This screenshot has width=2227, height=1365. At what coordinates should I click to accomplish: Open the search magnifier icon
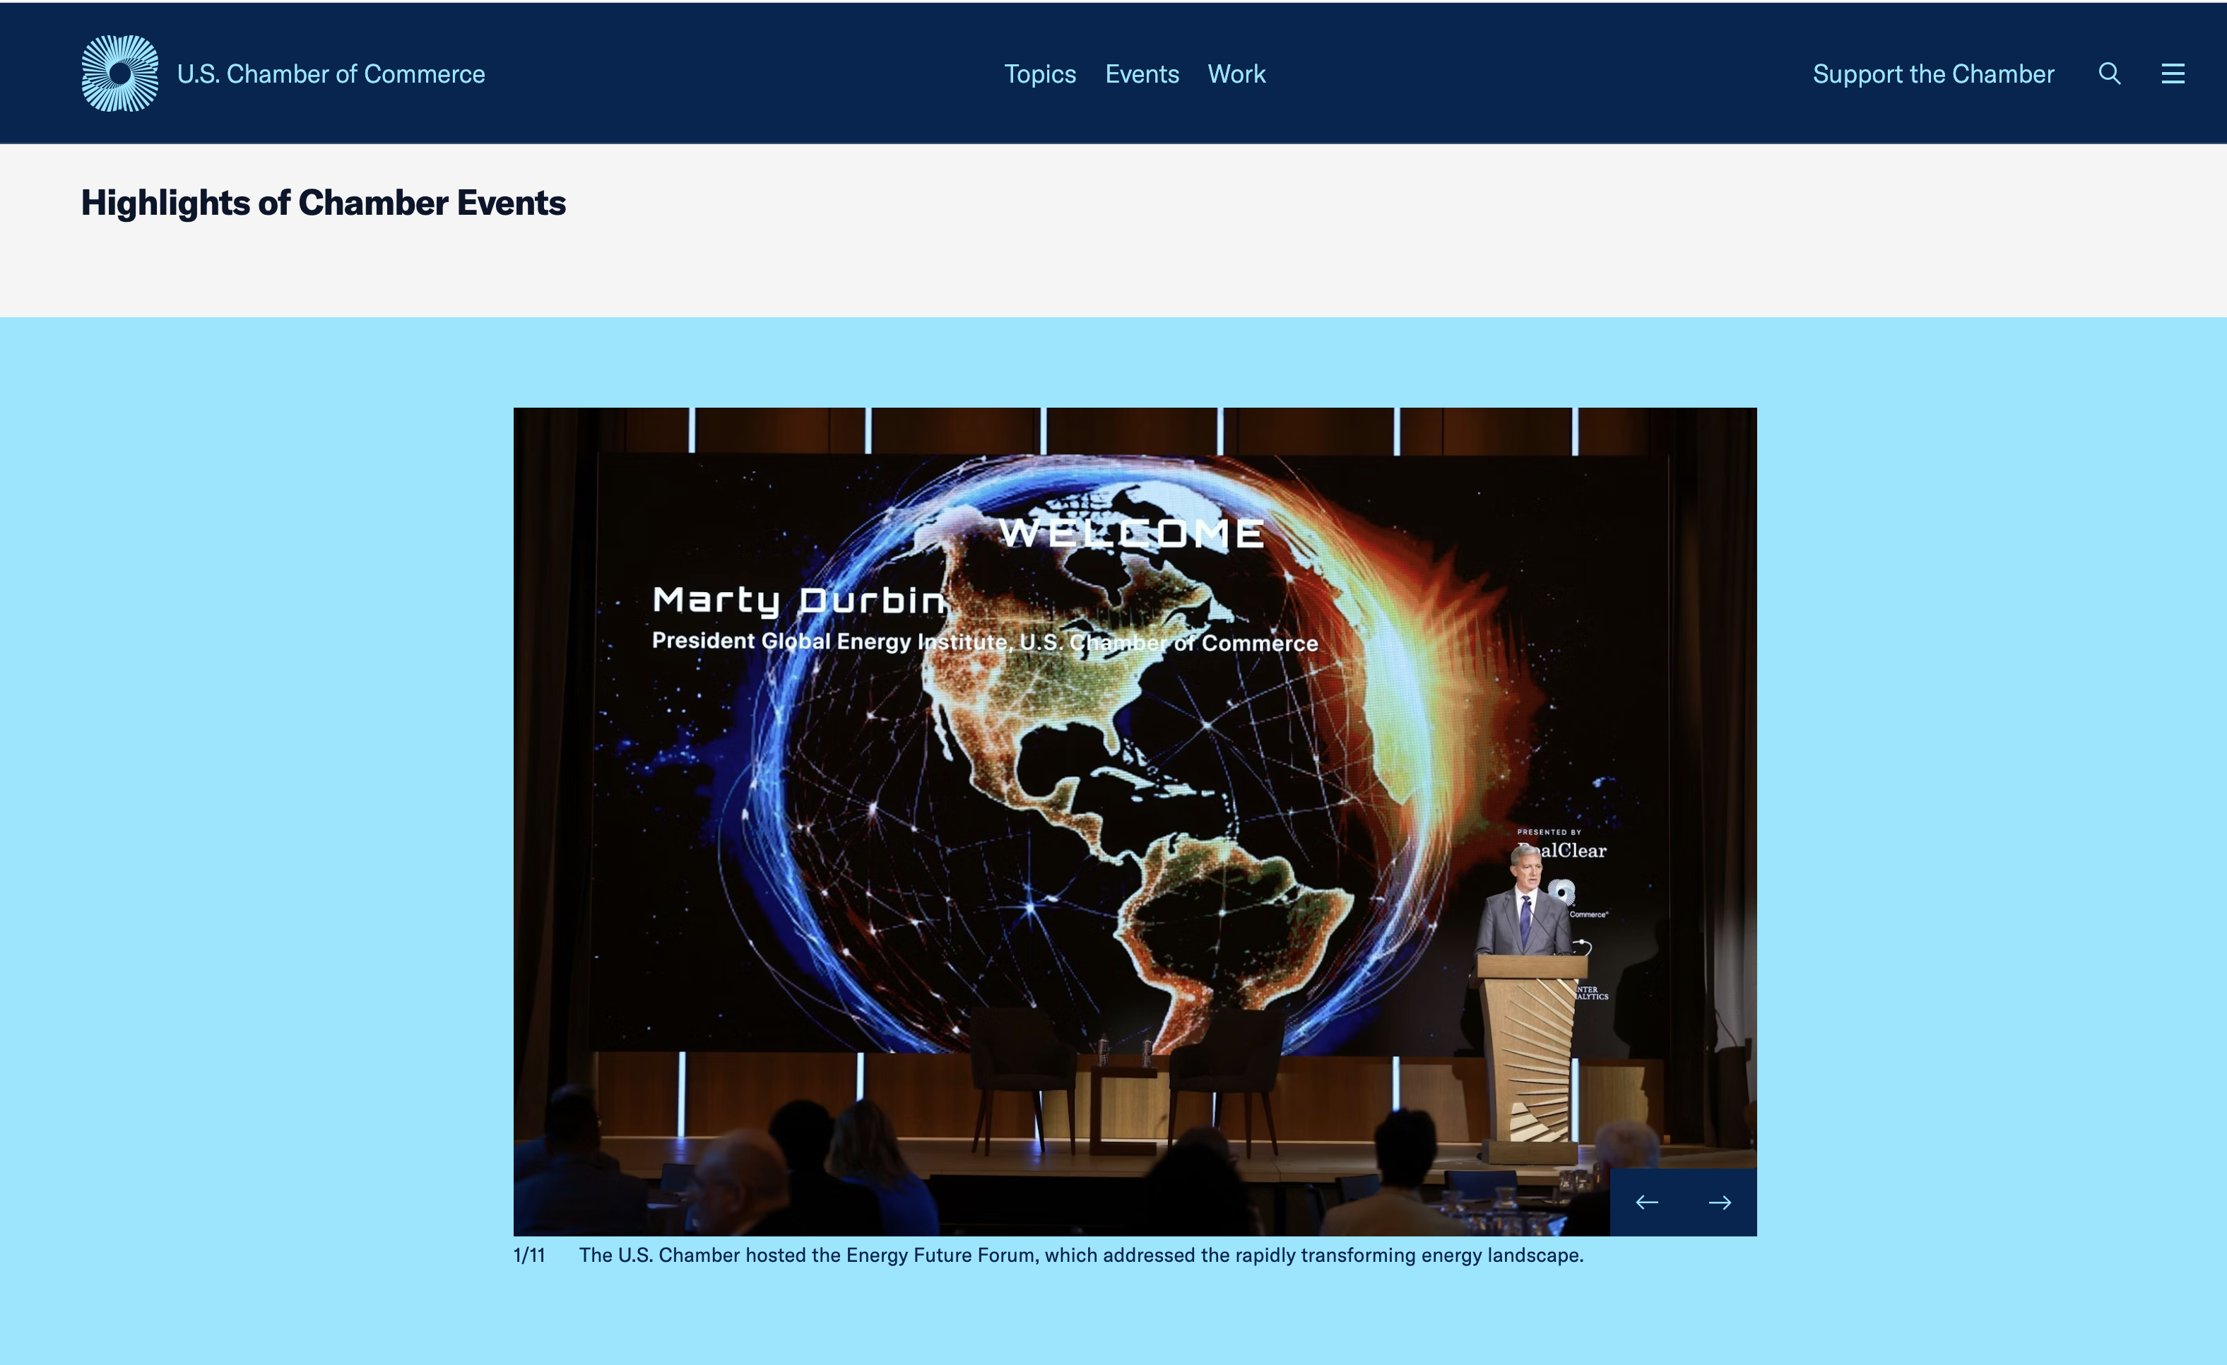(x=2110, y=73)
